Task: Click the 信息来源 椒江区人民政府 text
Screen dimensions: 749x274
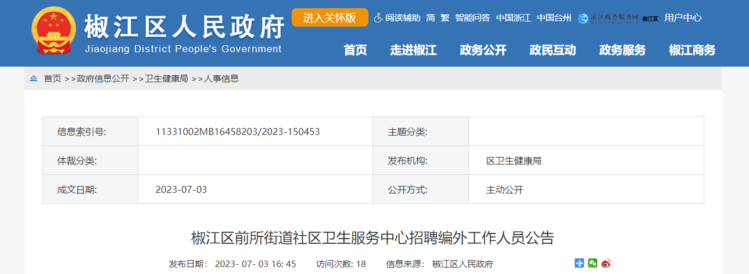Action: pos(439,264)
